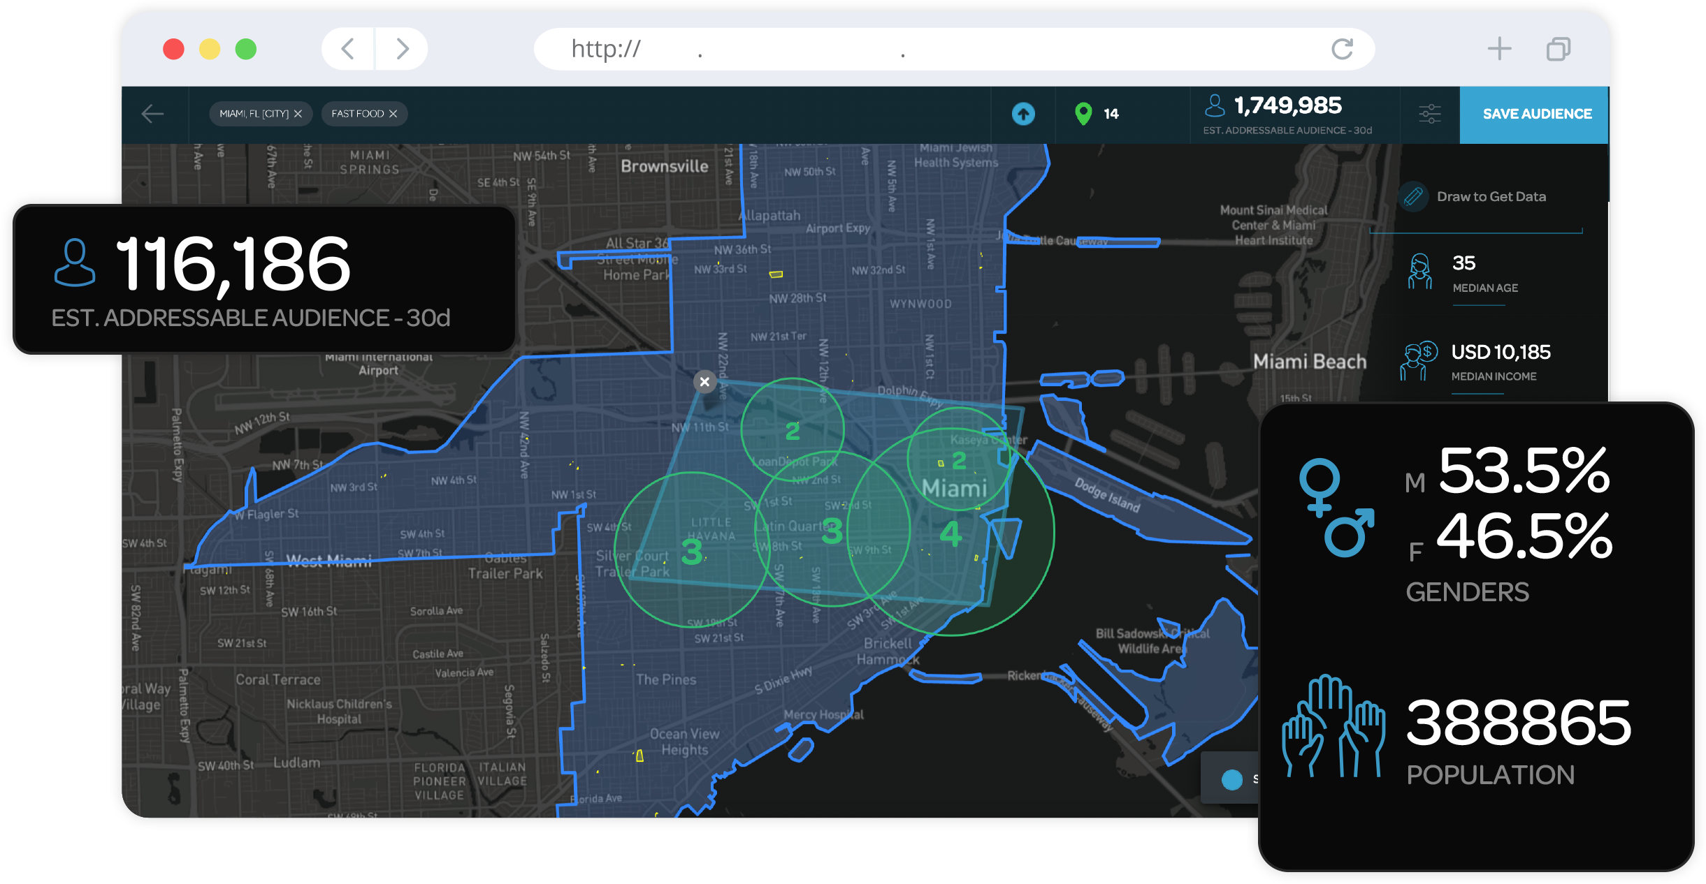The image size is (1706, 884).
Task: Close the drawn polygon with the X marker
Action: coord(704,382)
